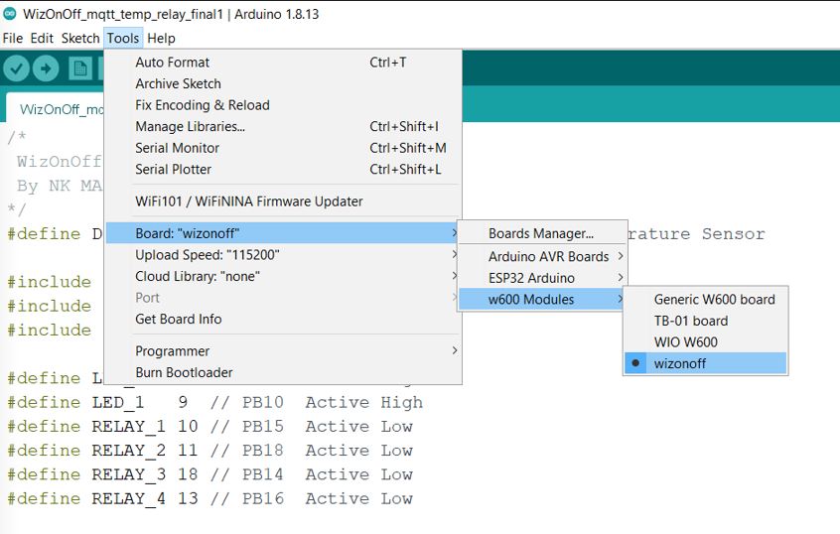The image size is (840, 534).
Task: Choose Generic W600 board
Action: tap(714, 299)
